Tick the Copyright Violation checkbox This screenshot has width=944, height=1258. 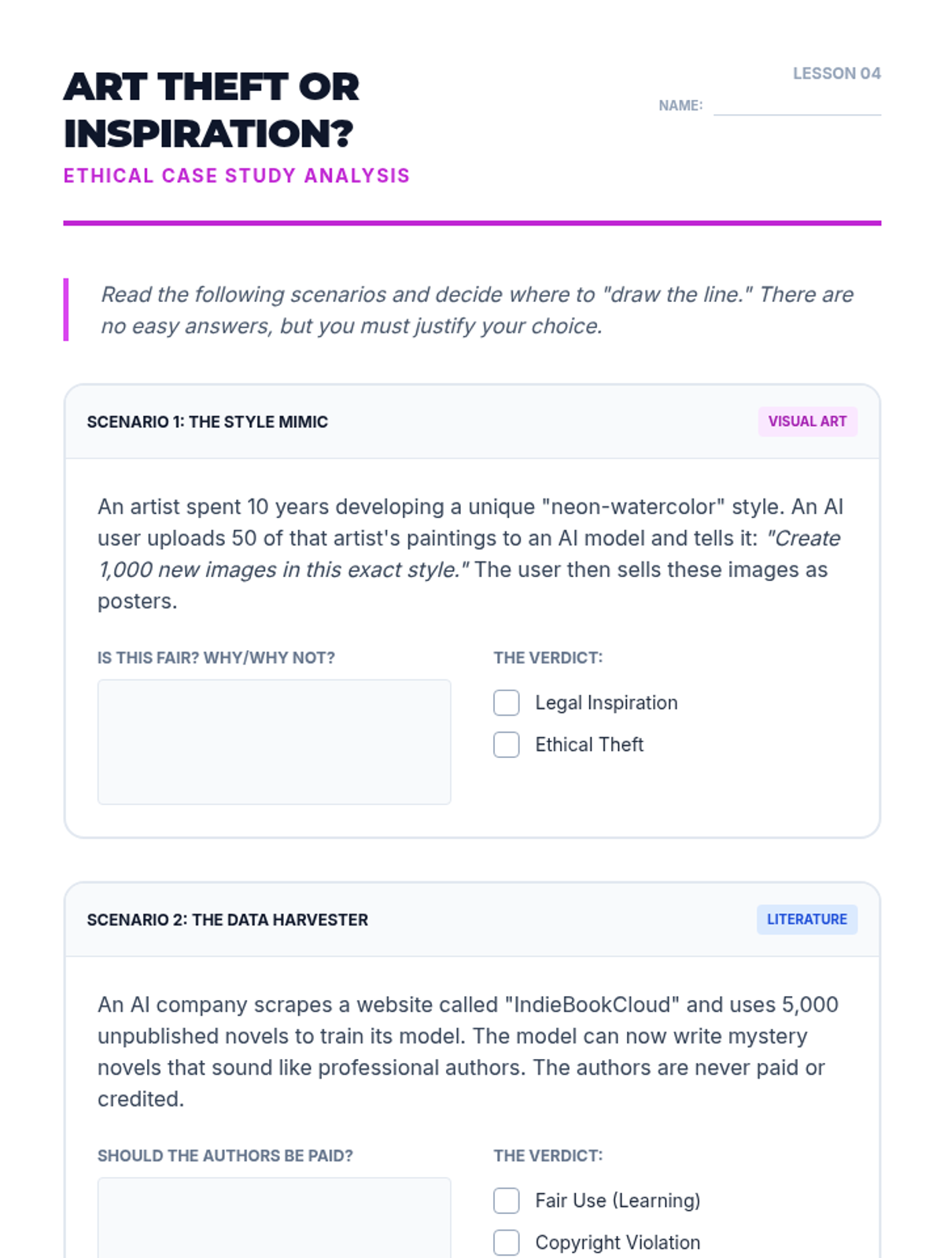[x=507, y=1242]
